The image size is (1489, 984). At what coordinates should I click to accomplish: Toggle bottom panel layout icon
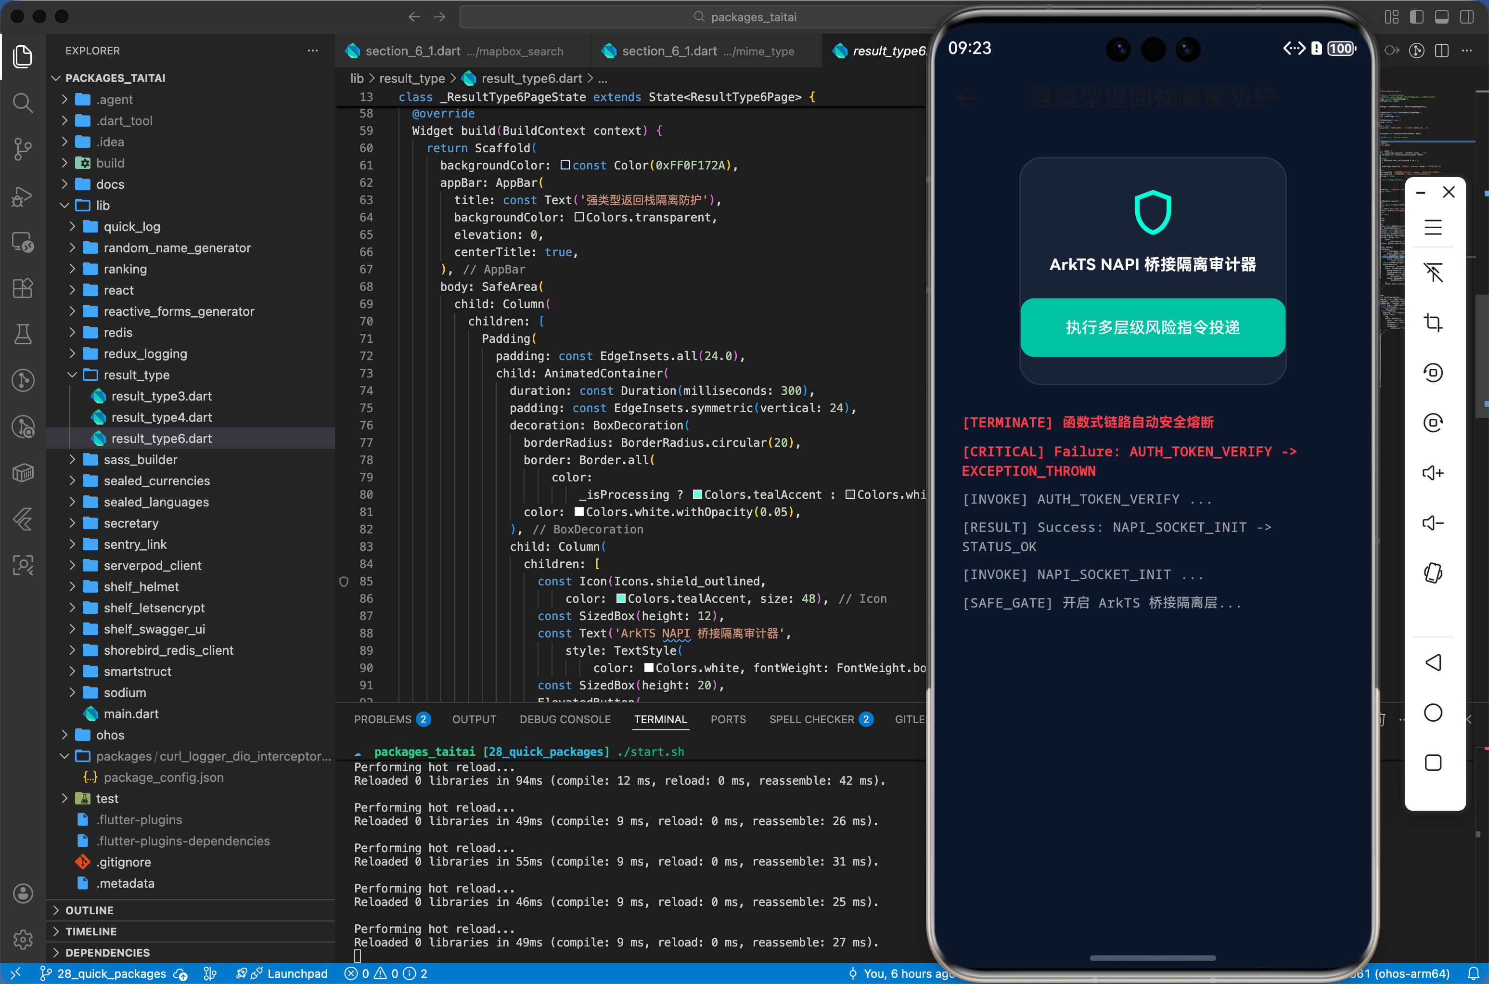pyautogui.click(x=1441, y=17)
